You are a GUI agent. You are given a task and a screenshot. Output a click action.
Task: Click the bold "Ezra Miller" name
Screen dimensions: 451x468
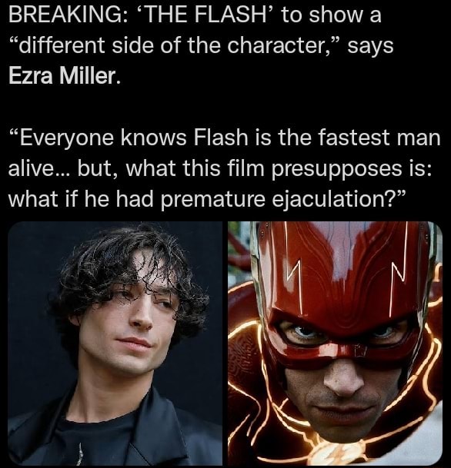point(65,76)
